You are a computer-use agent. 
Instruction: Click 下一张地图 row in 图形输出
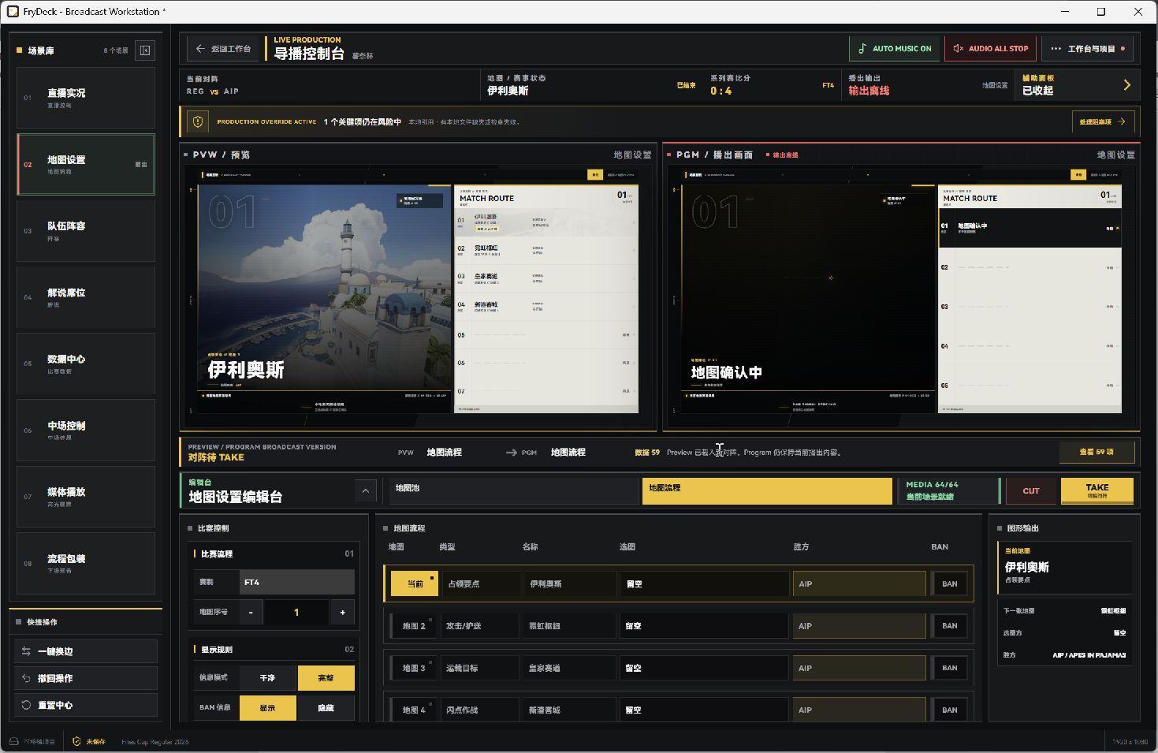[x=1064, y=610]
